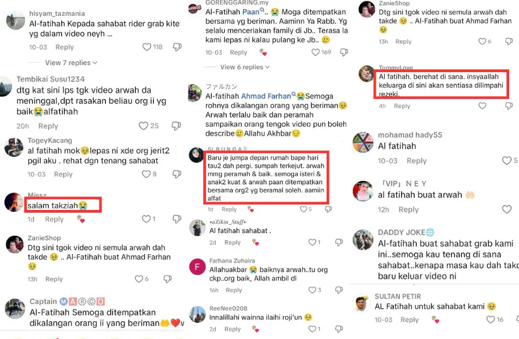Screen dimensions: 519x339
Task: Like SULTAN PETIR's comment with 16 likes
Action: 490,319
